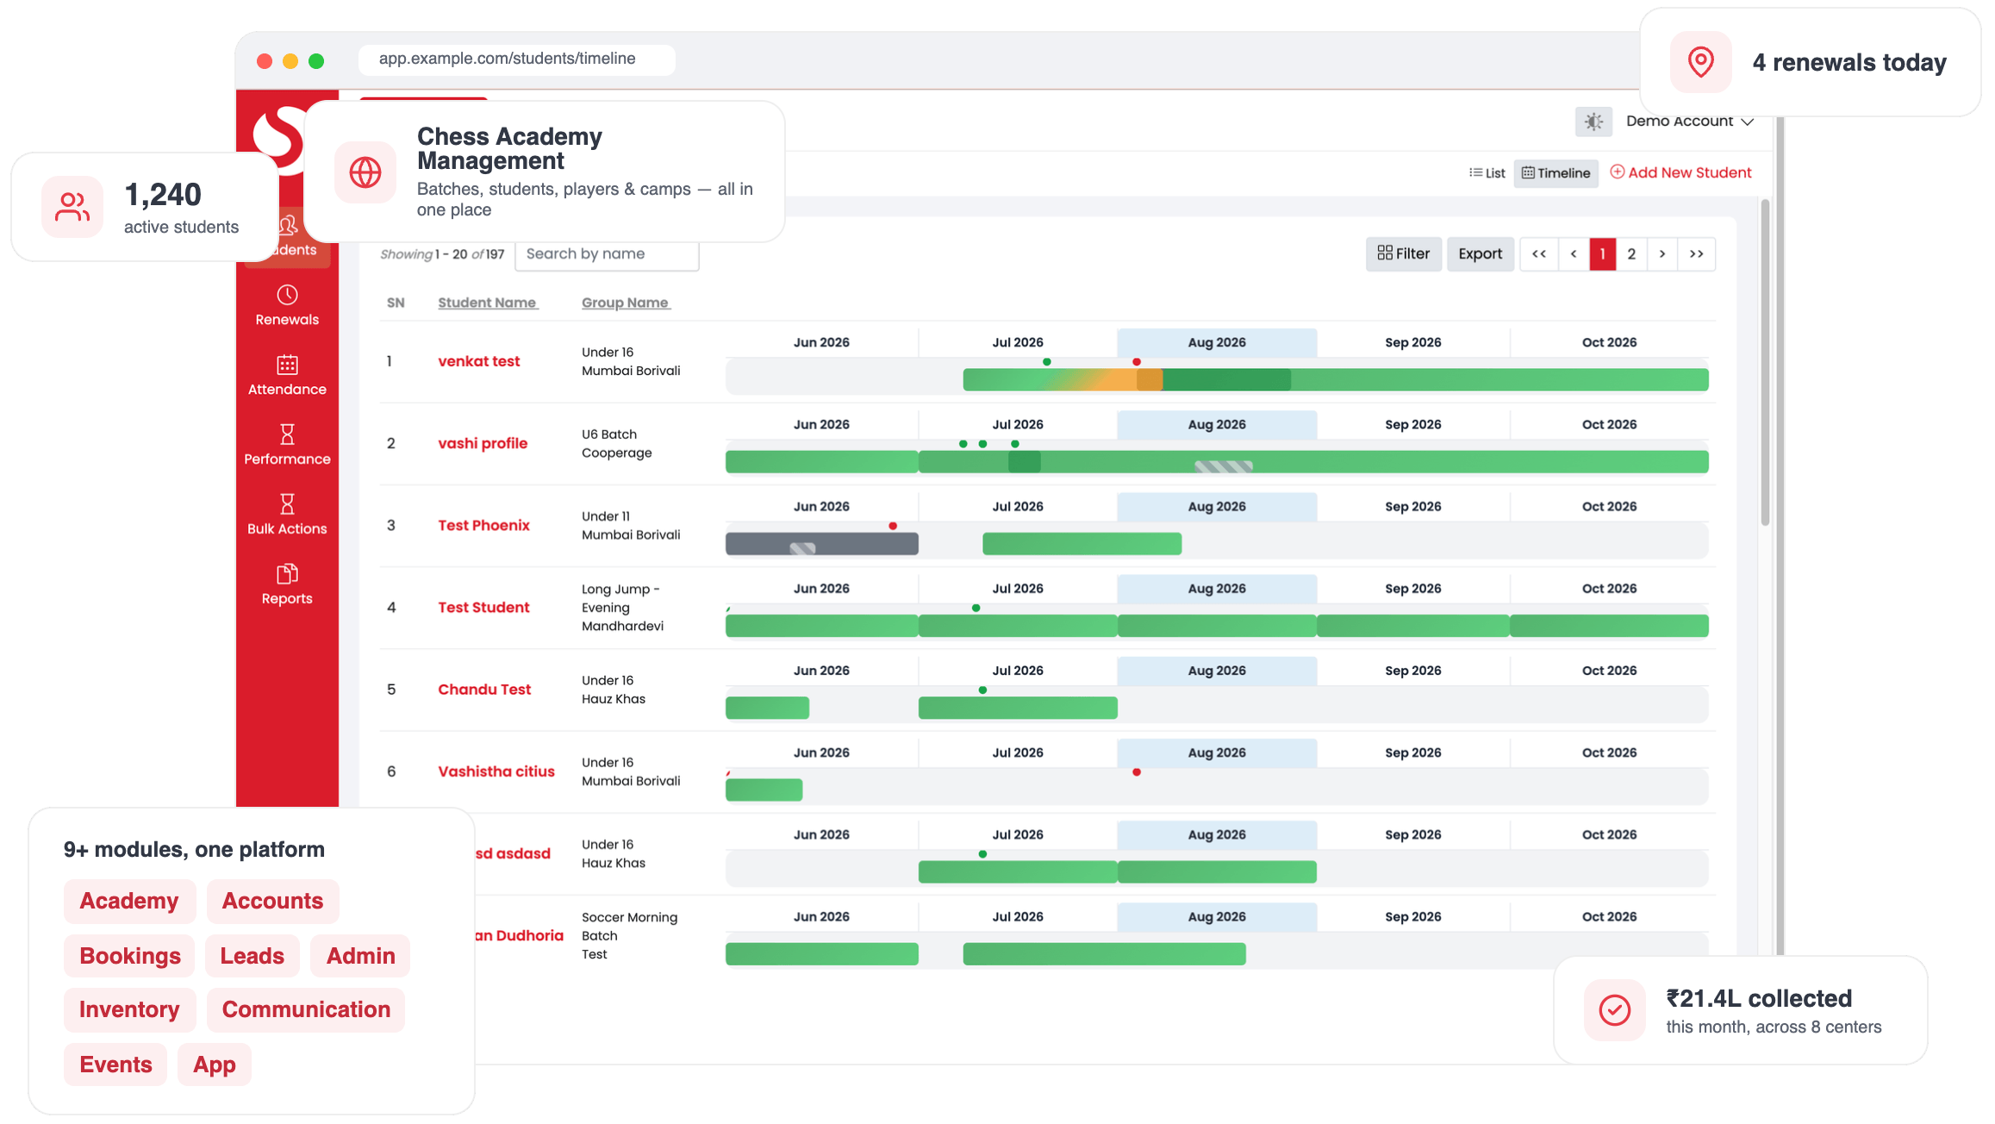Switch to Timeline view
Viewport: 1995px width, 1124px height.
(x=1555, y=173)
